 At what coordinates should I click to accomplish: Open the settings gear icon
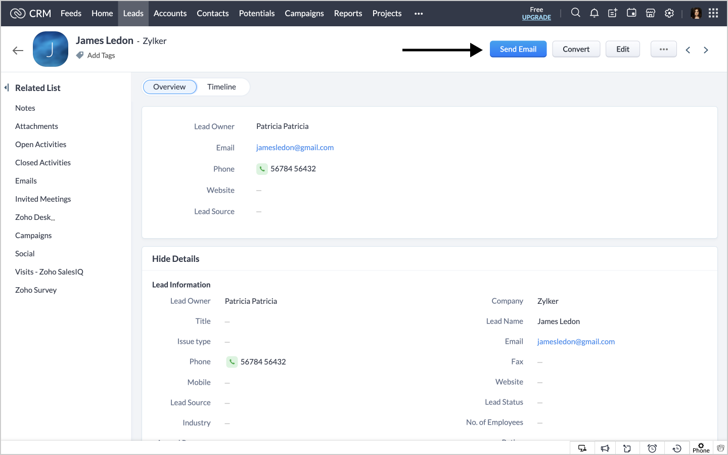click(669, 13)
